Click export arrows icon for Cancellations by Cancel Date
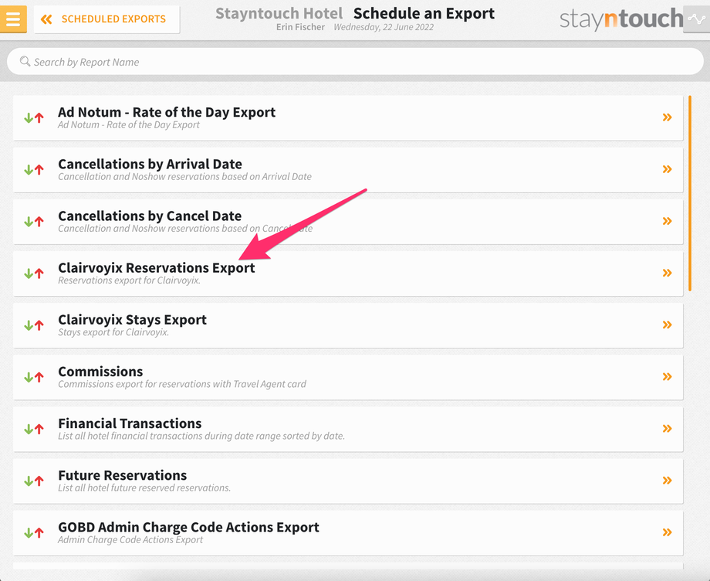Image resolution: width=710 pixels, height=581 pixels. click(34, 222)
